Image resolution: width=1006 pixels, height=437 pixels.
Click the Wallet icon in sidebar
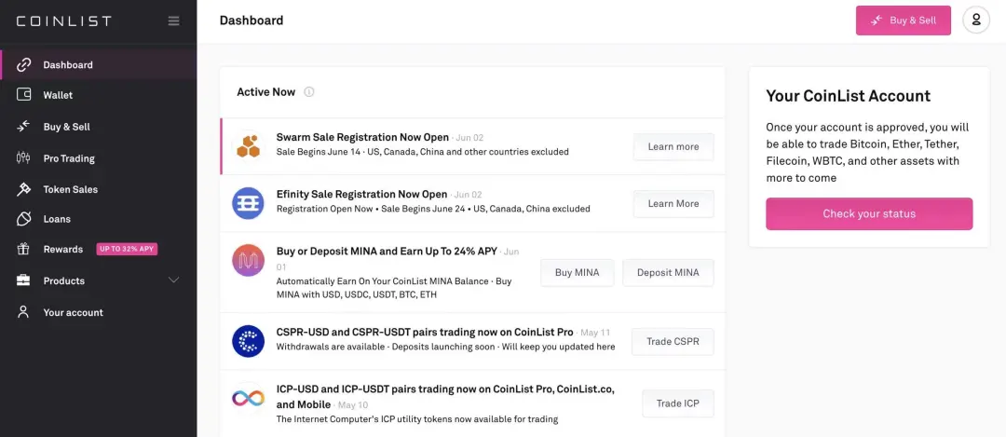(23, 95)
